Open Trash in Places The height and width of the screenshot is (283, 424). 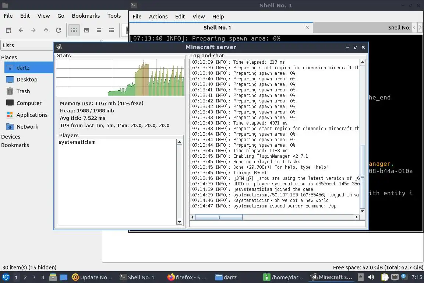point(23,91)
